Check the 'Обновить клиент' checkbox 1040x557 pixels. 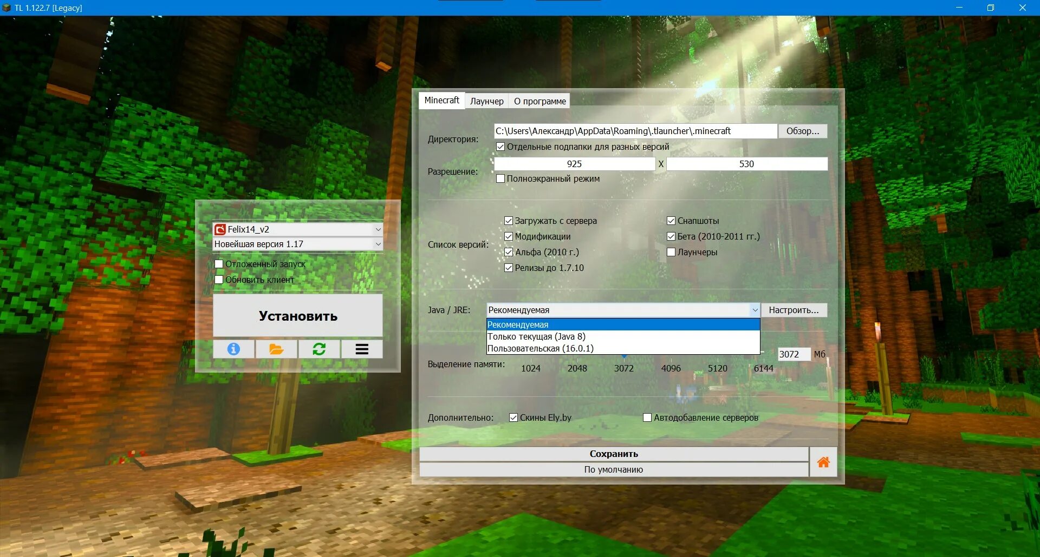coord(219,280)
